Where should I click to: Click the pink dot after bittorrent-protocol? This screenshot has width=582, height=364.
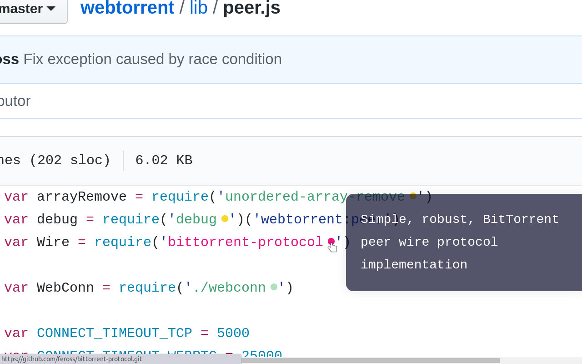point(331,242)
